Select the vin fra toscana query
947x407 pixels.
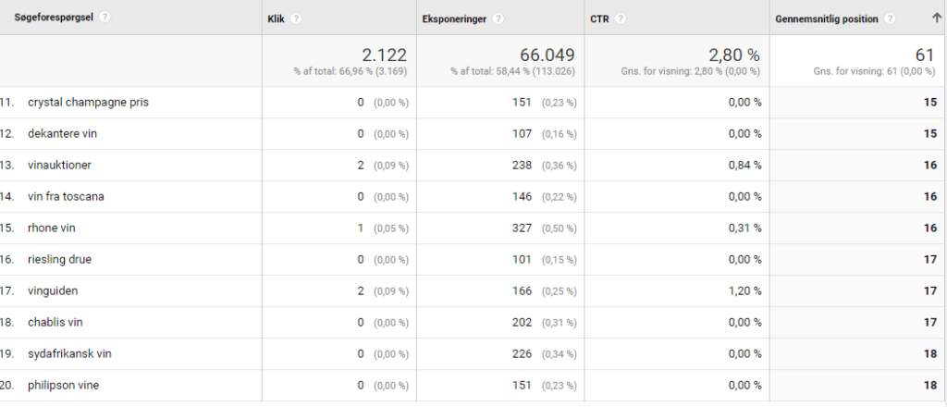66,197
